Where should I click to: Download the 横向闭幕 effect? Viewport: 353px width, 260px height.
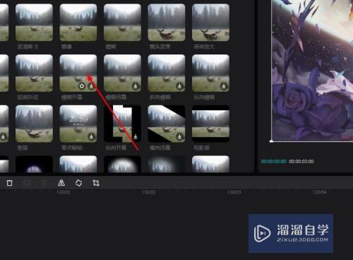point(179,136)
